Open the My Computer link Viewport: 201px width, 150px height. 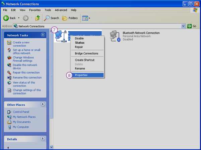[21, 127]
